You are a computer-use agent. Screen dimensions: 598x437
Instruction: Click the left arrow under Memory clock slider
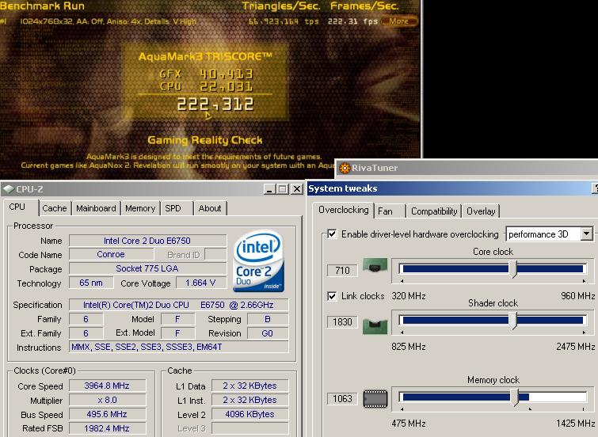coord(402,409)
